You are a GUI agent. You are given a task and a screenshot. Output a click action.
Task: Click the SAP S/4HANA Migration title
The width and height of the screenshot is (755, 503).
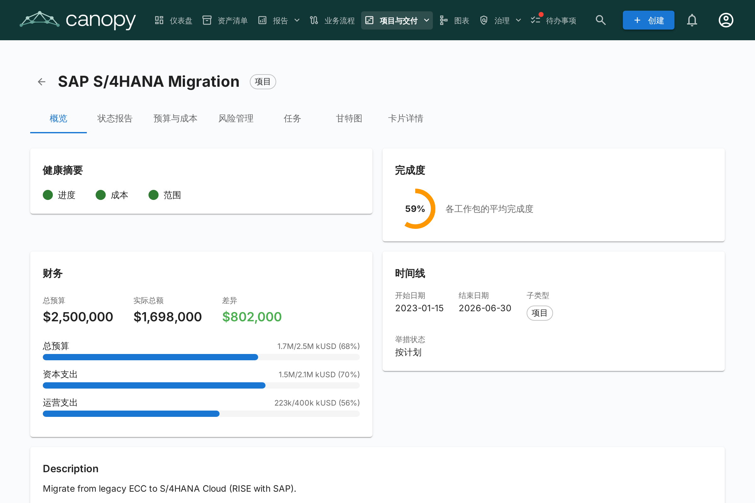coord(148,81)
